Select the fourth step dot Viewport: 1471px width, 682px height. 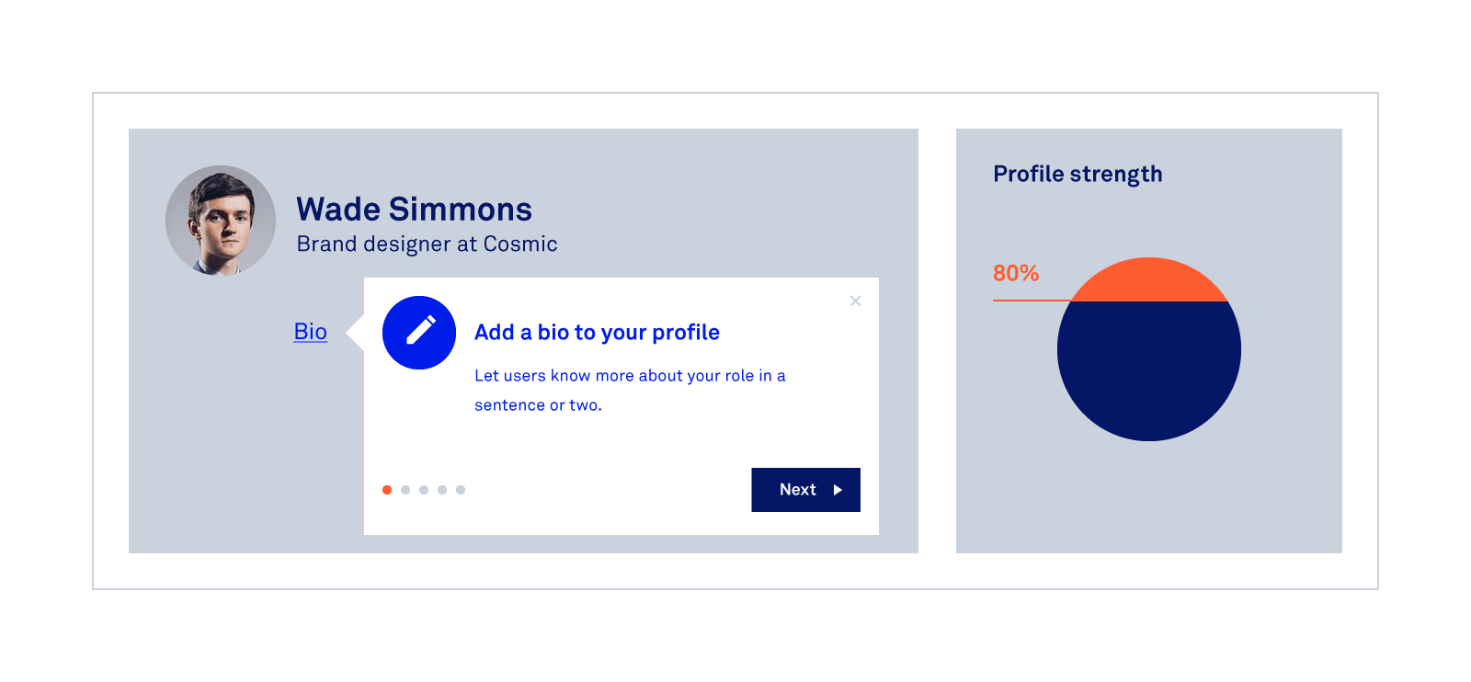click(x=442, y=490)
